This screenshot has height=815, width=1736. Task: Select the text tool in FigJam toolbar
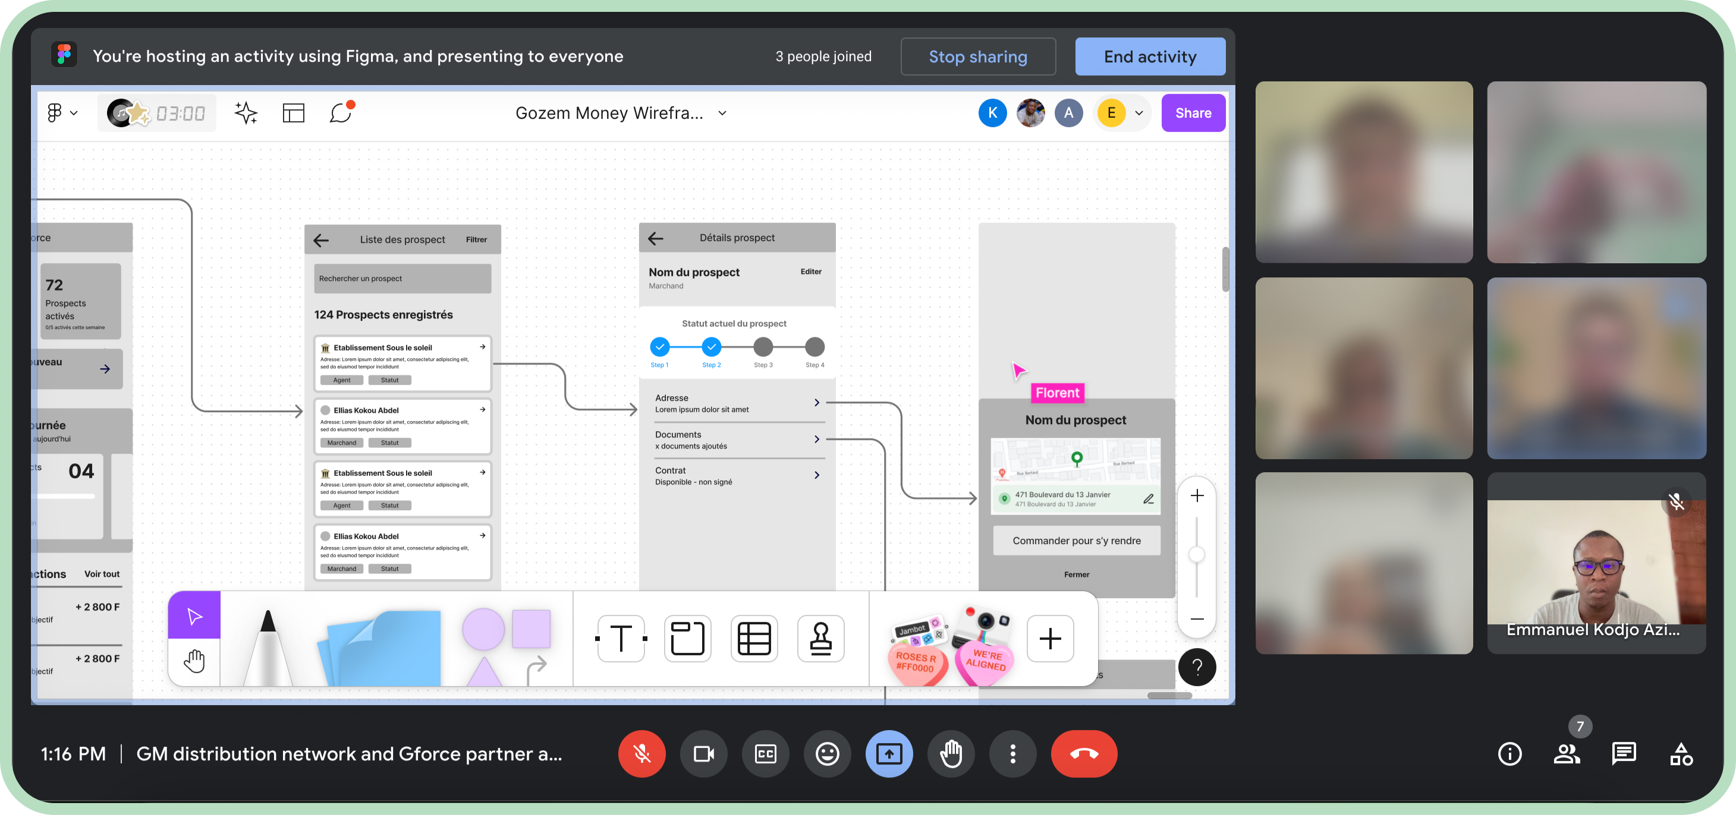(621, 638)
